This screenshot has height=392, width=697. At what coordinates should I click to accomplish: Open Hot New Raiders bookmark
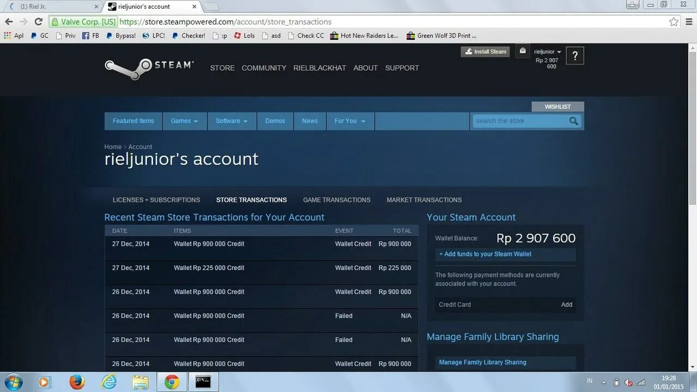[x=364, y=35]
